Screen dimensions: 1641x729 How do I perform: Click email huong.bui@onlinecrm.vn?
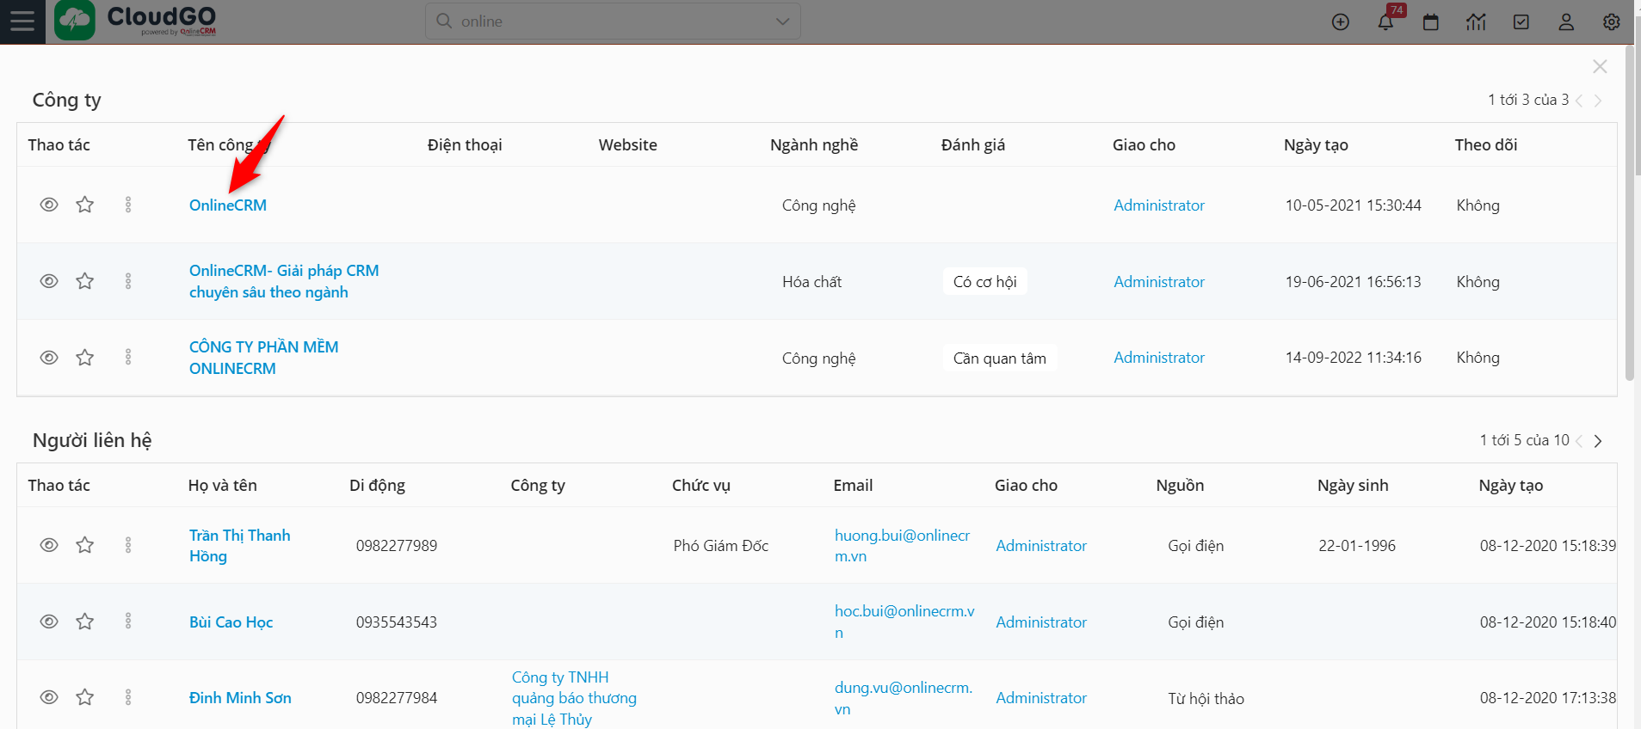click(x=902, y=546)
